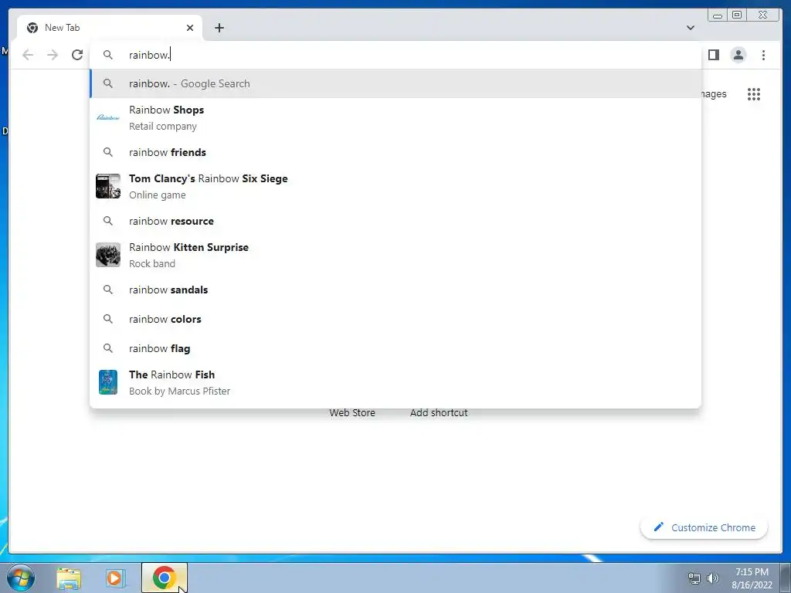Viewport: 791px width, 593px height.
Task: Open the side panel icon
Action: click(x=713, y=55)
